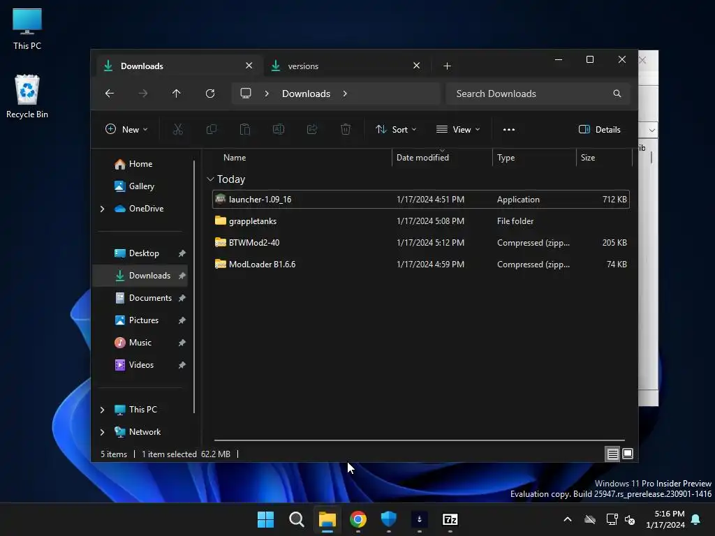Switch to the versions tab
Viewport: 715px width, 536px height.
click(x=348, y=66)
